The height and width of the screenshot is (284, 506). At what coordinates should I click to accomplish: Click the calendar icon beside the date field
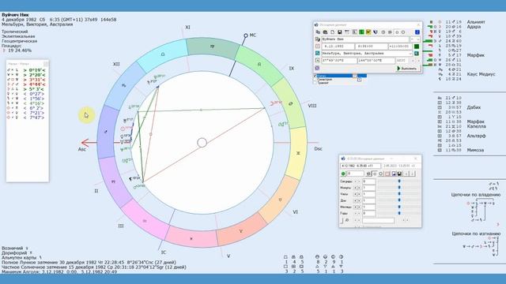tap(318, 47)
